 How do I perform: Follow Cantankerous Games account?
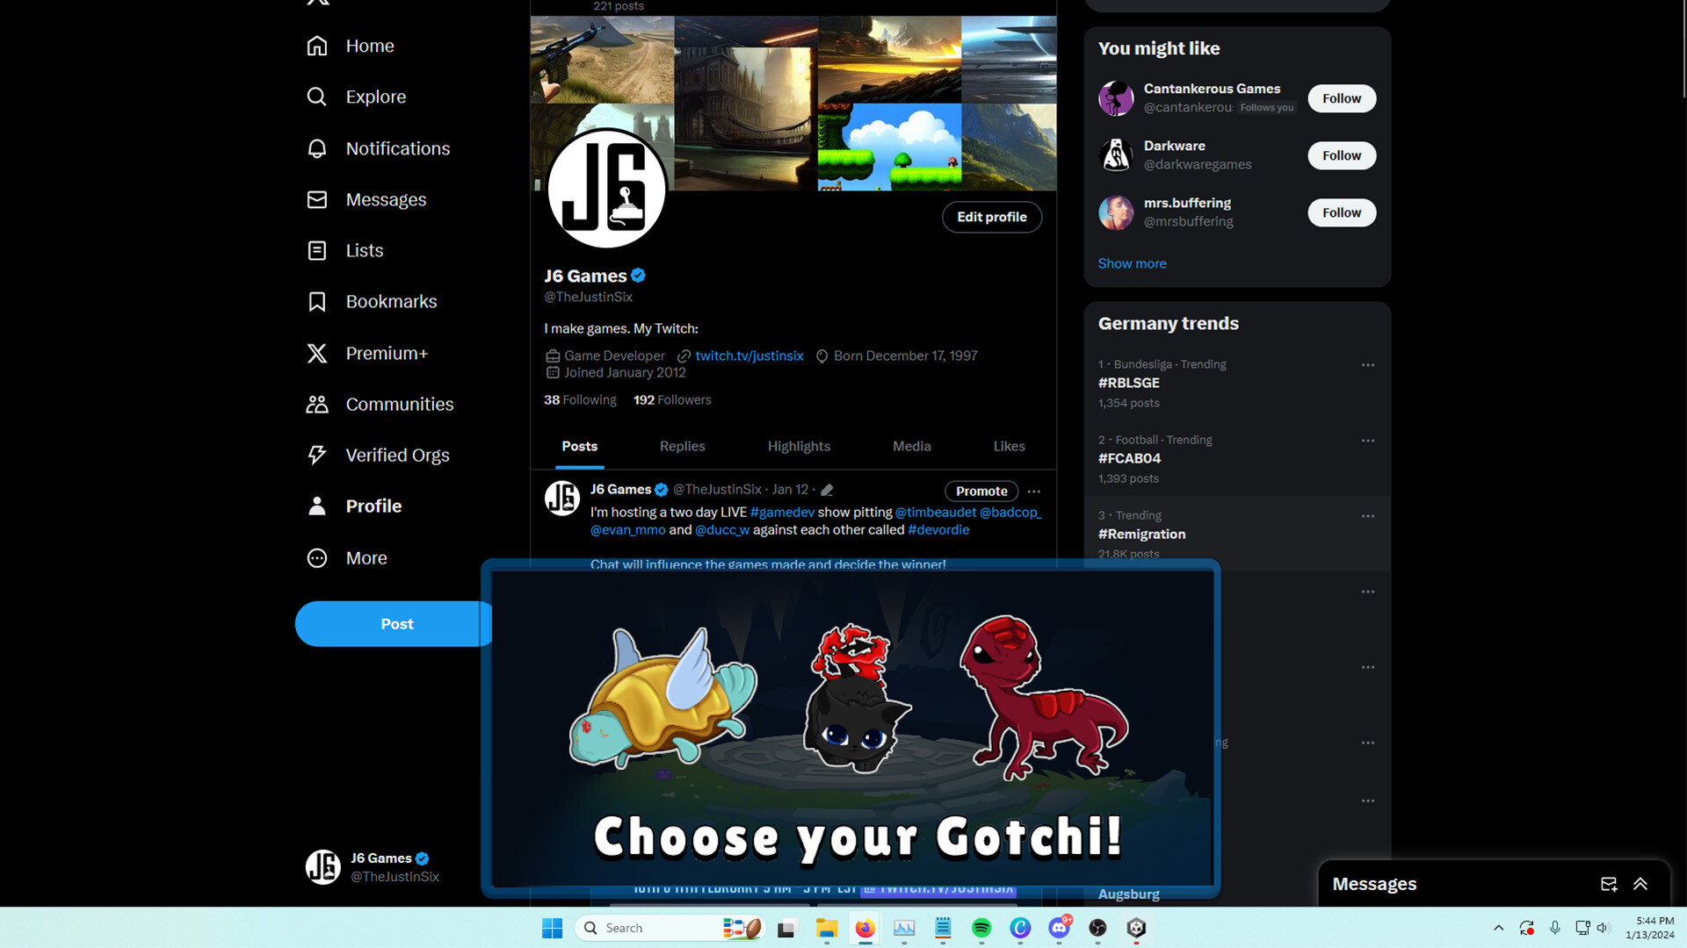click(x=1341, y=98)
